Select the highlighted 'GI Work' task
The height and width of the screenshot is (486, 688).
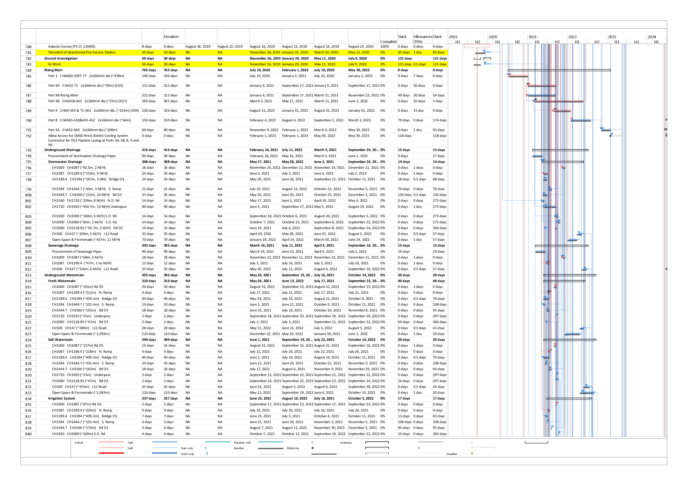(x=54, y=64)
